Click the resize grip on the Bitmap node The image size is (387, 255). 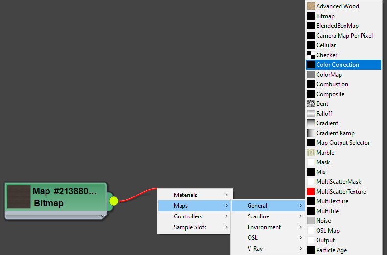click(x=100, y=216)
